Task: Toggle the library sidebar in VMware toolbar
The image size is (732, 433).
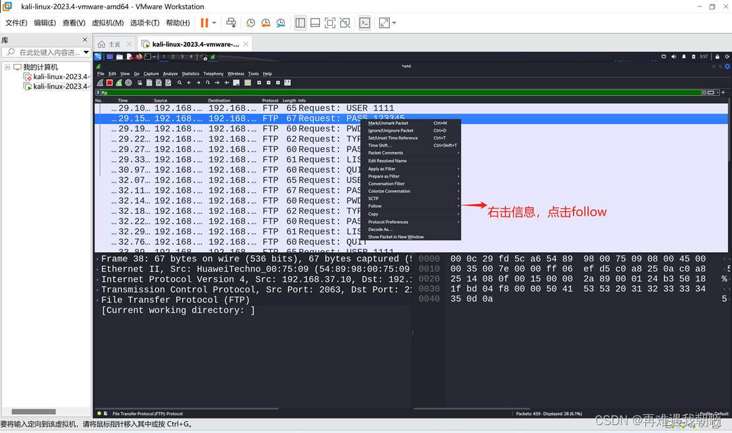Action: 301,22
